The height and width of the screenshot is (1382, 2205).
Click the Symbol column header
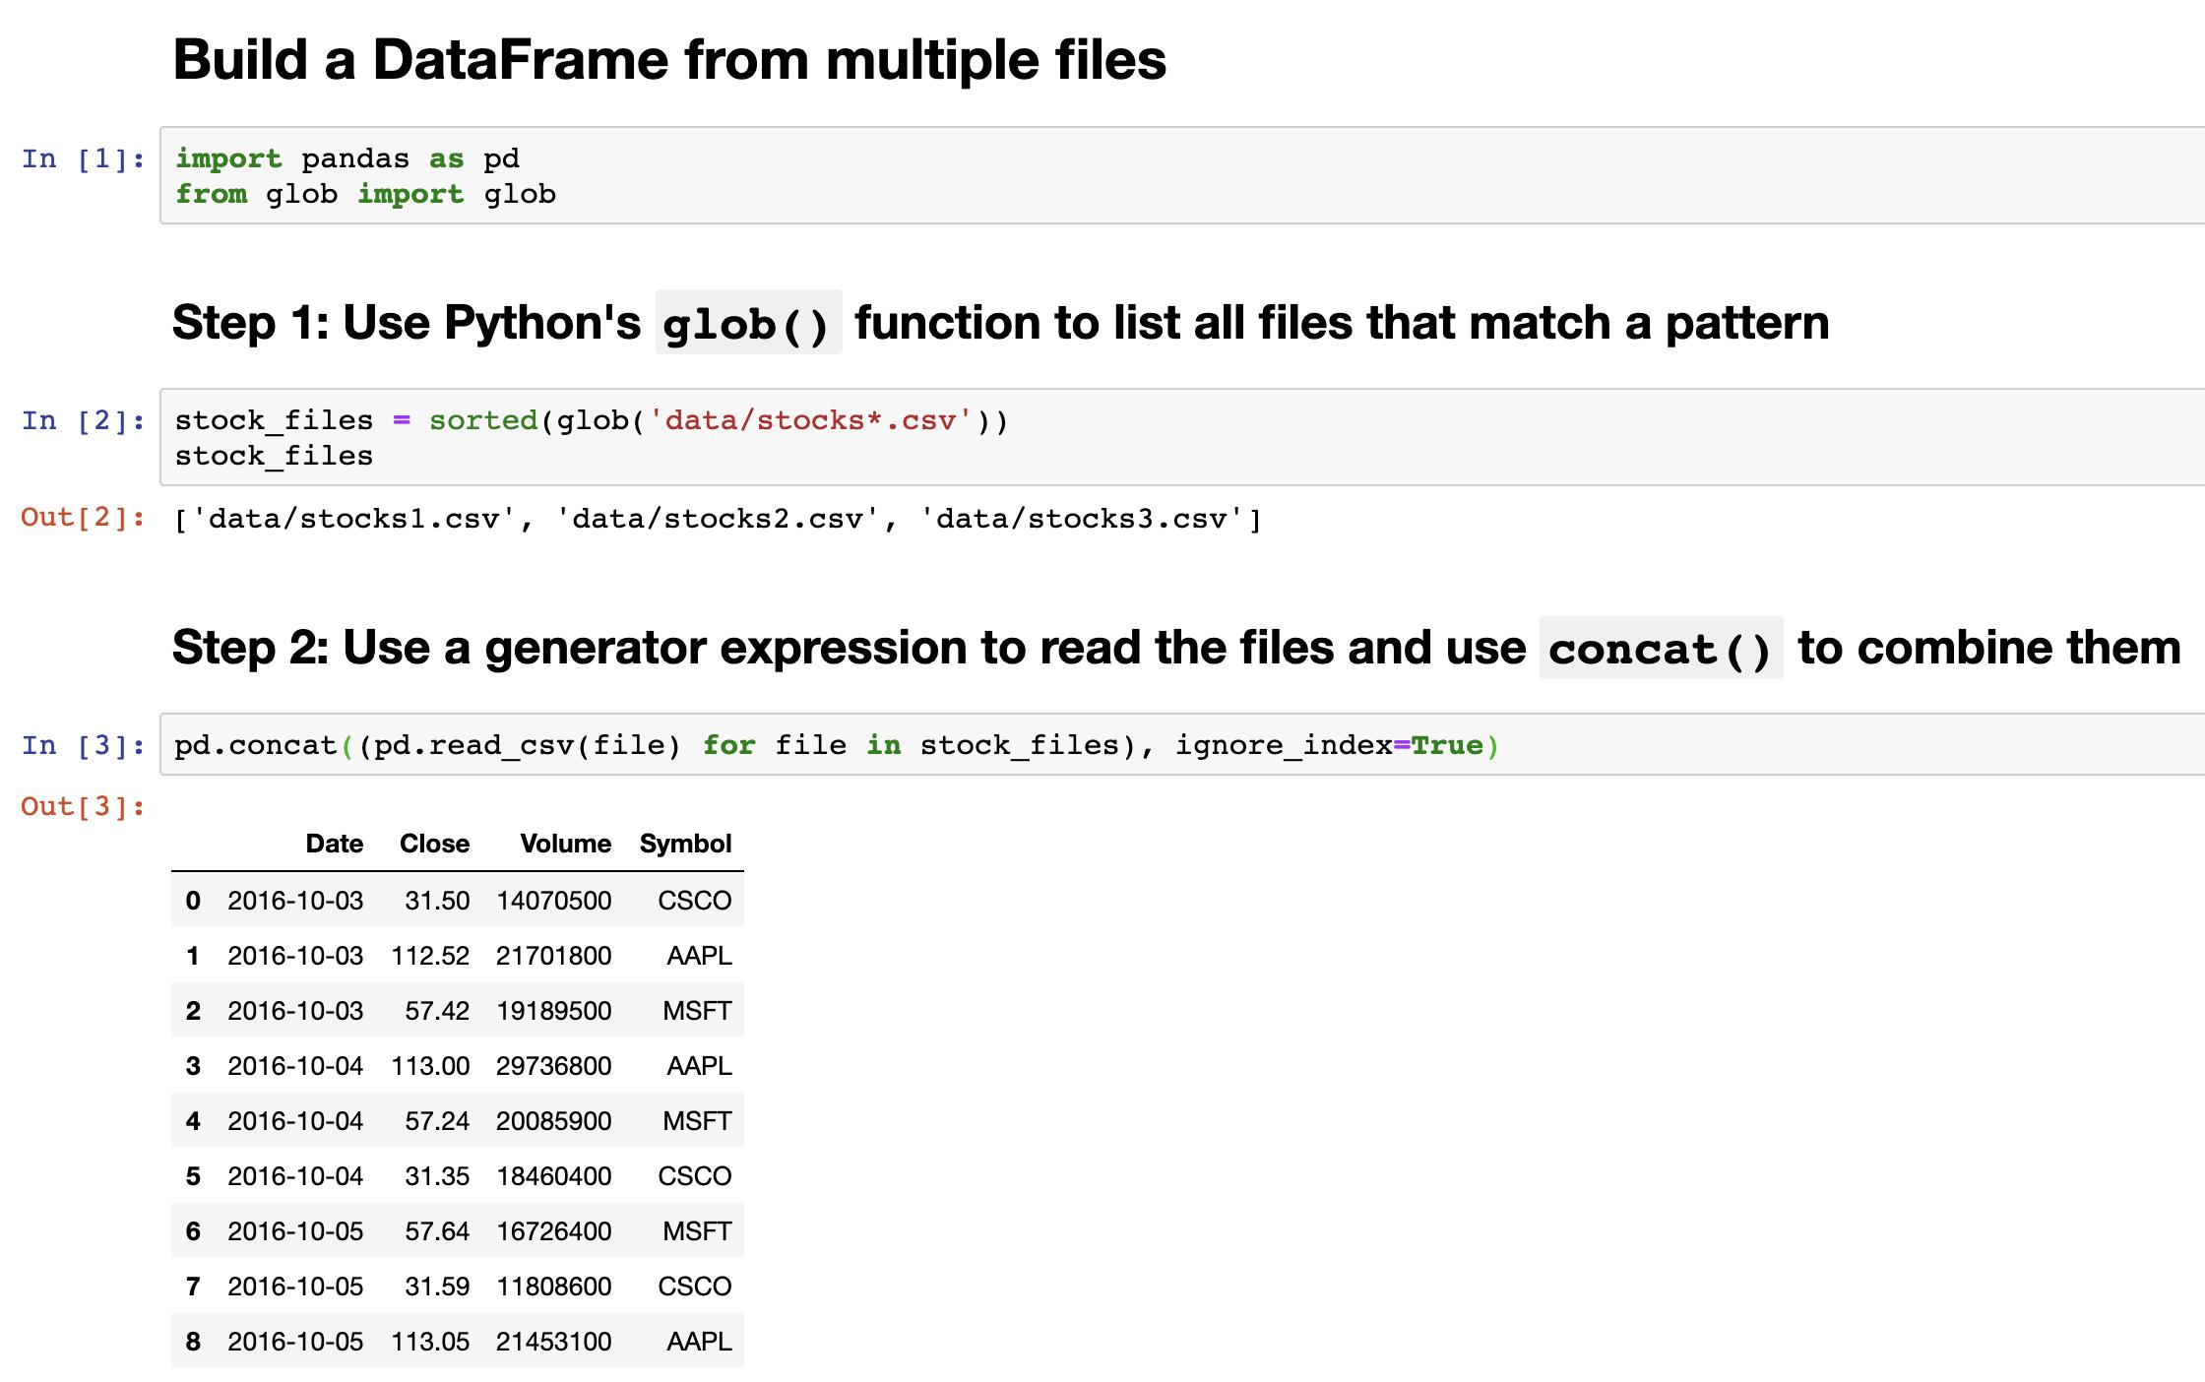coord(685,844)
